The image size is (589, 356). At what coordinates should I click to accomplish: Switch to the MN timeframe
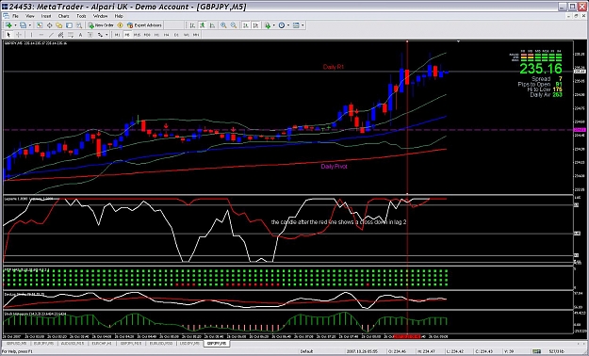tap(196, 35)
